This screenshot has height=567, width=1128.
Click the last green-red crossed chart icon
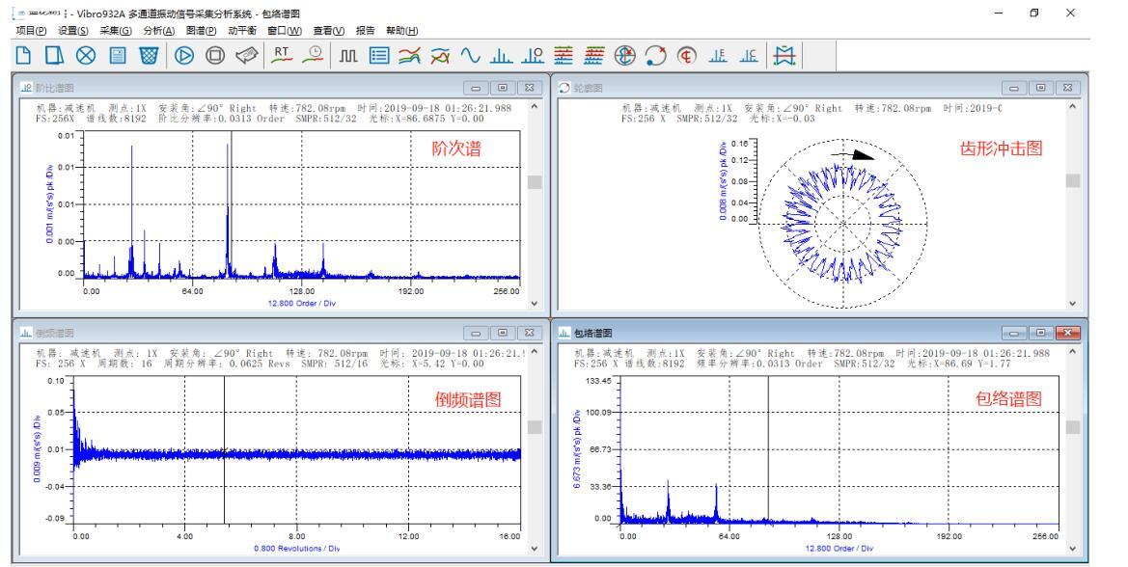pos(784,55)
